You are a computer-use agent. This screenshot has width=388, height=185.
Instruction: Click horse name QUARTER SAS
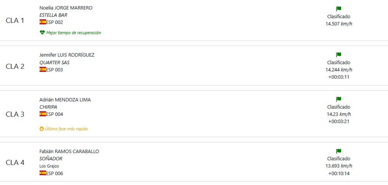(x=54, y=62)
